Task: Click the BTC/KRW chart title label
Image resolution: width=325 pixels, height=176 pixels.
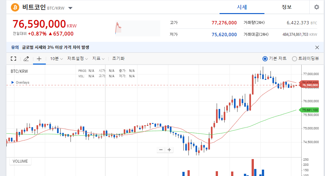Action: (19, 71)
